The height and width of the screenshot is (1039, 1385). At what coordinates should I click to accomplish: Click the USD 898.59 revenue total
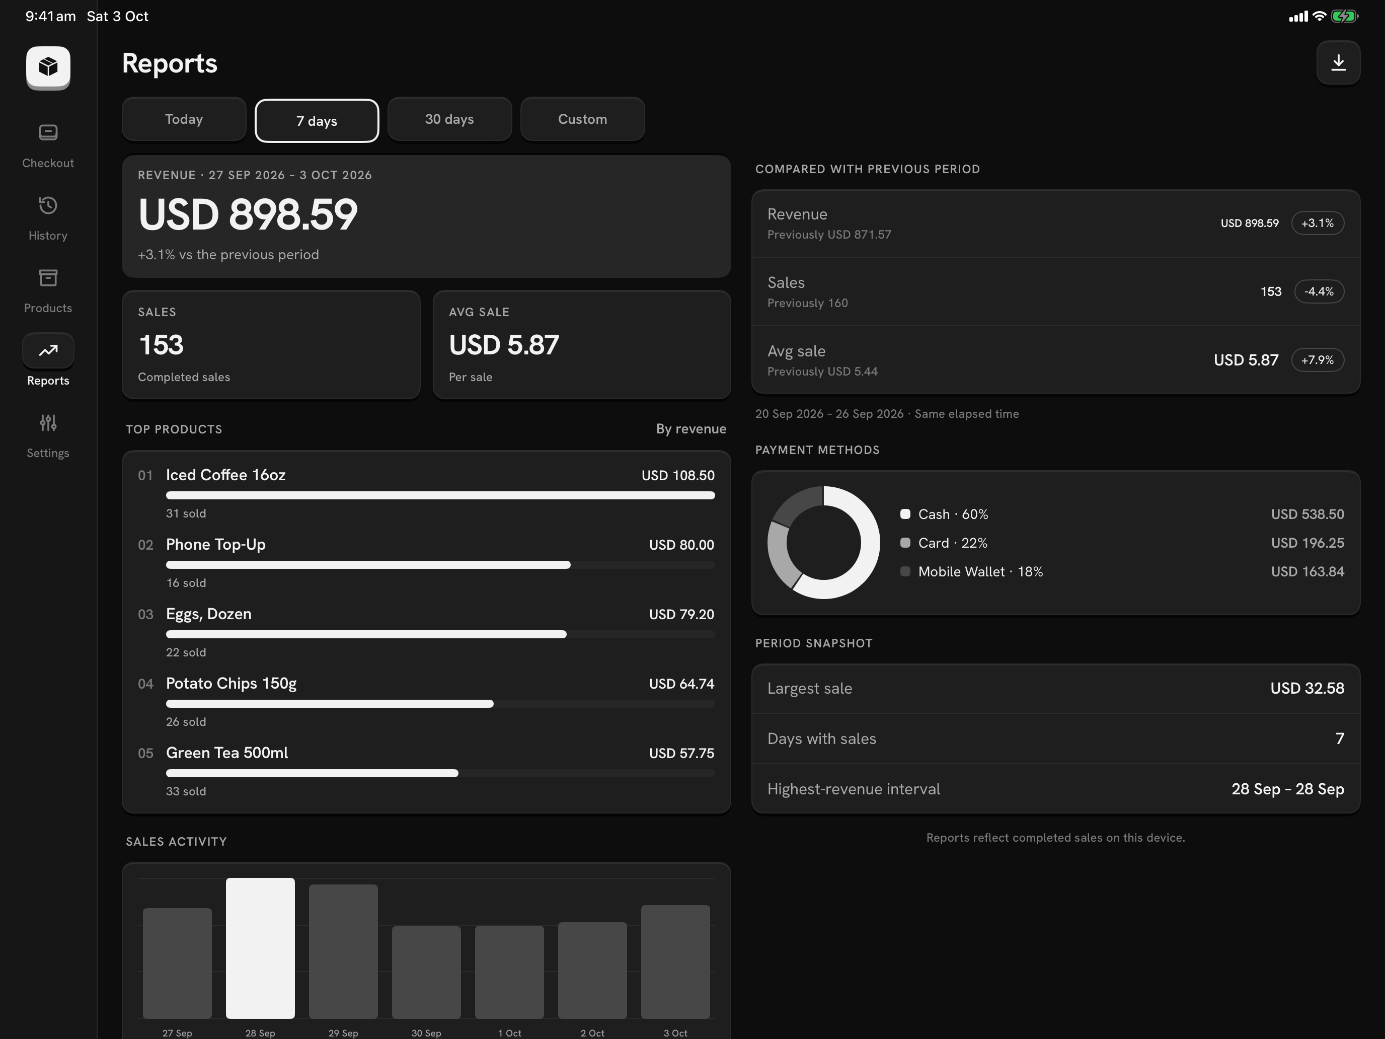pyautogui.click(x=248, y=215)
